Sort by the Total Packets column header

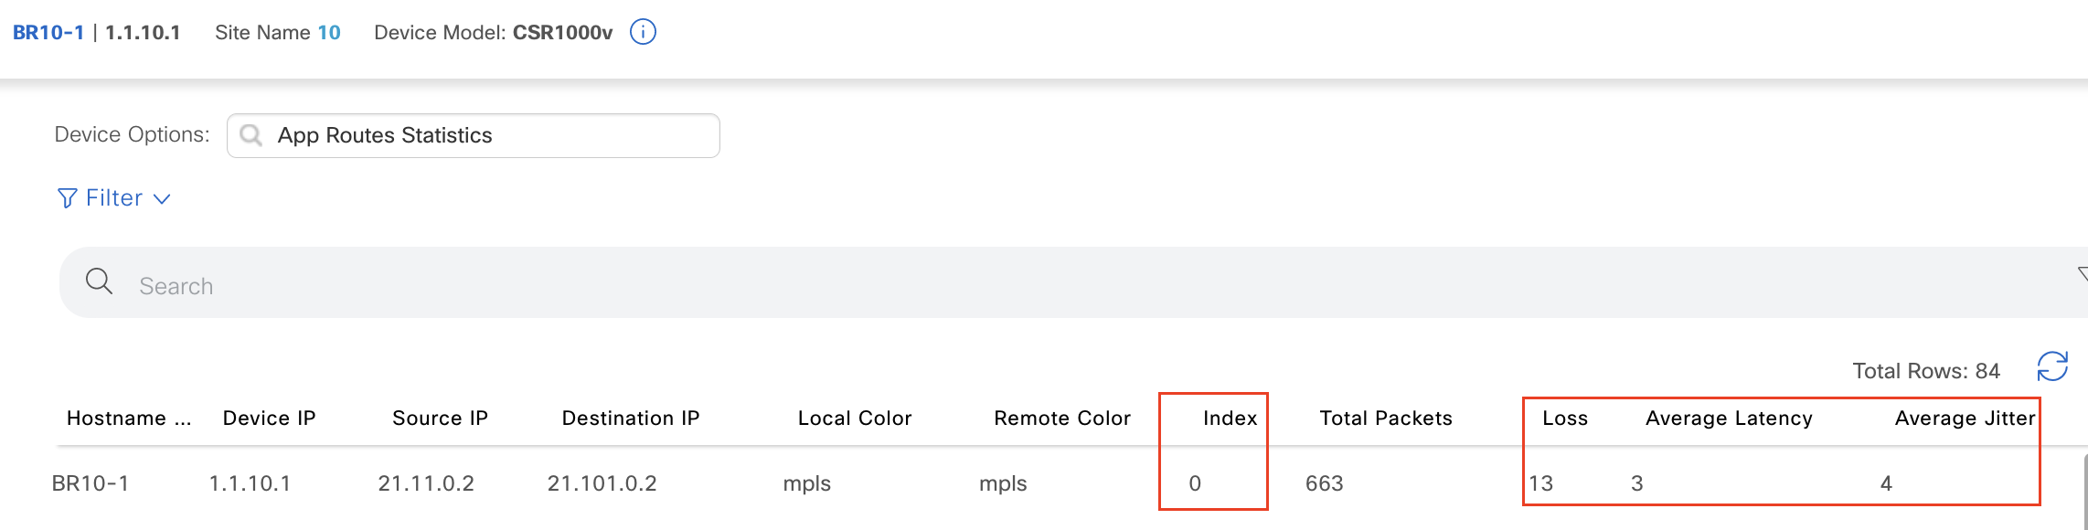click(1385, 419)
